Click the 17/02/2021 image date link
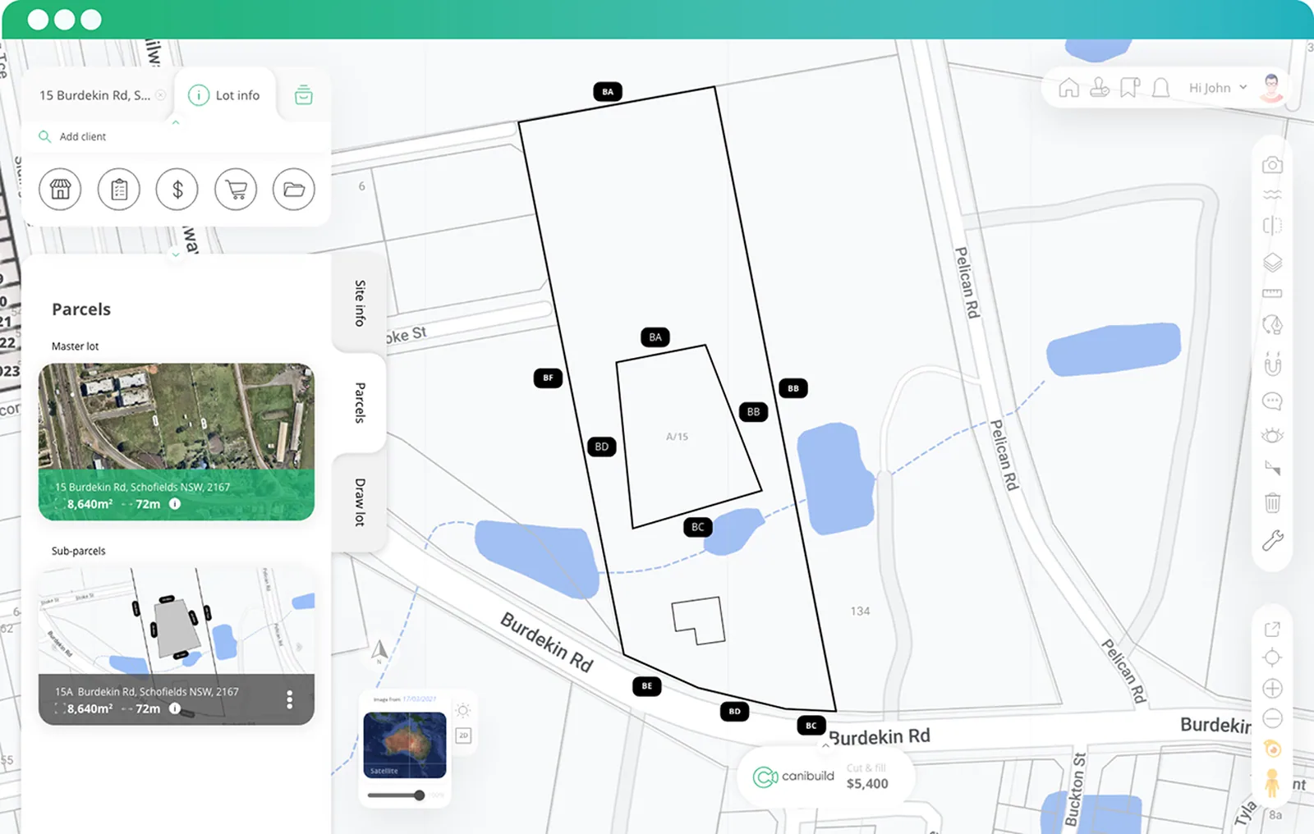The image size is (1314, 834). coord(419,699)
